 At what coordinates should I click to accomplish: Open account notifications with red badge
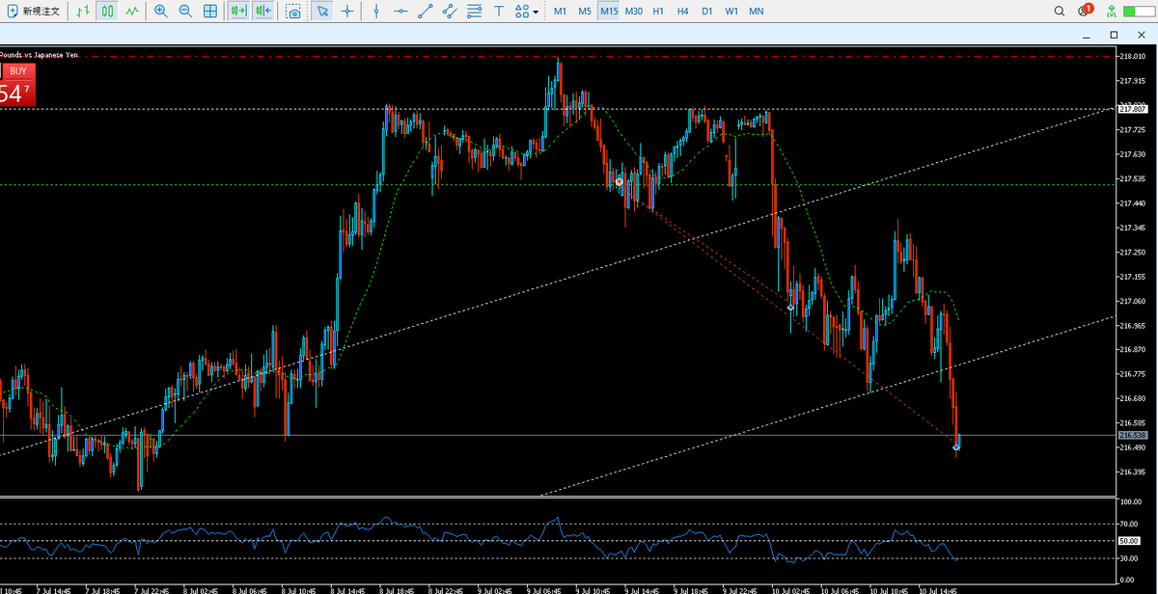pyautogui.click(x=1086, y=12)
